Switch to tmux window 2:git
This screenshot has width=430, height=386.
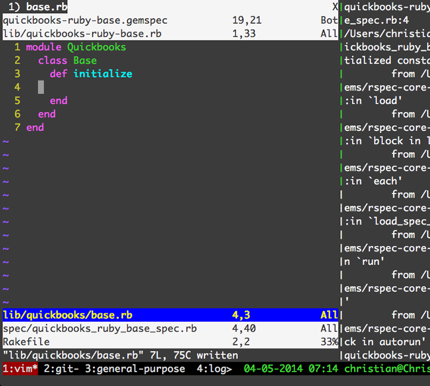click(x=61, y=369)
